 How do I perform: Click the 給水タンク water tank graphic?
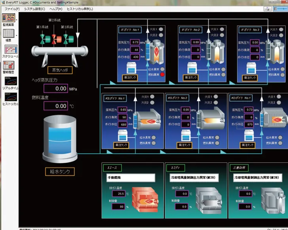(x=60, y=139)
